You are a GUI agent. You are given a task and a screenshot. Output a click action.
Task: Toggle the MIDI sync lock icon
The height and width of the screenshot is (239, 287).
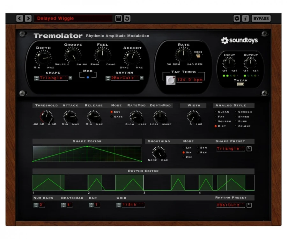click(198, 55)
